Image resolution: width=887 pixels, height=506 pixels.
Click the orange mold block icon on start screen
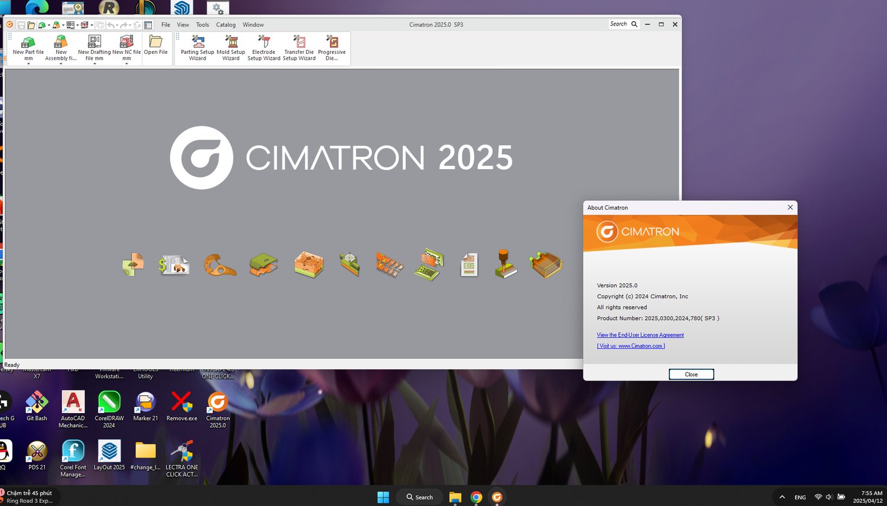pyautogui.click(x=308, y=265)
